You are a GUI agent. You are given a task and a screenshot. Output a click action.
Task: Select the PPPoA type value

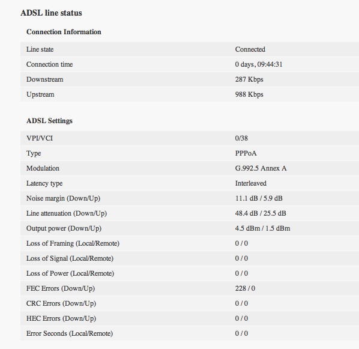246,153
